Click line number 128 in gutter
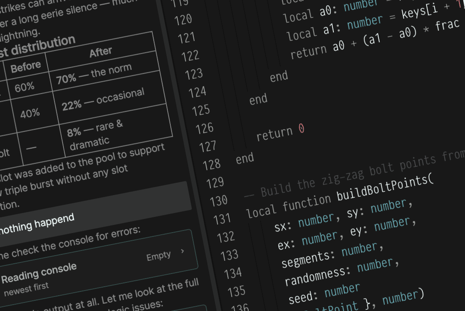The image size is (465, 311). [x=212, y=165]
